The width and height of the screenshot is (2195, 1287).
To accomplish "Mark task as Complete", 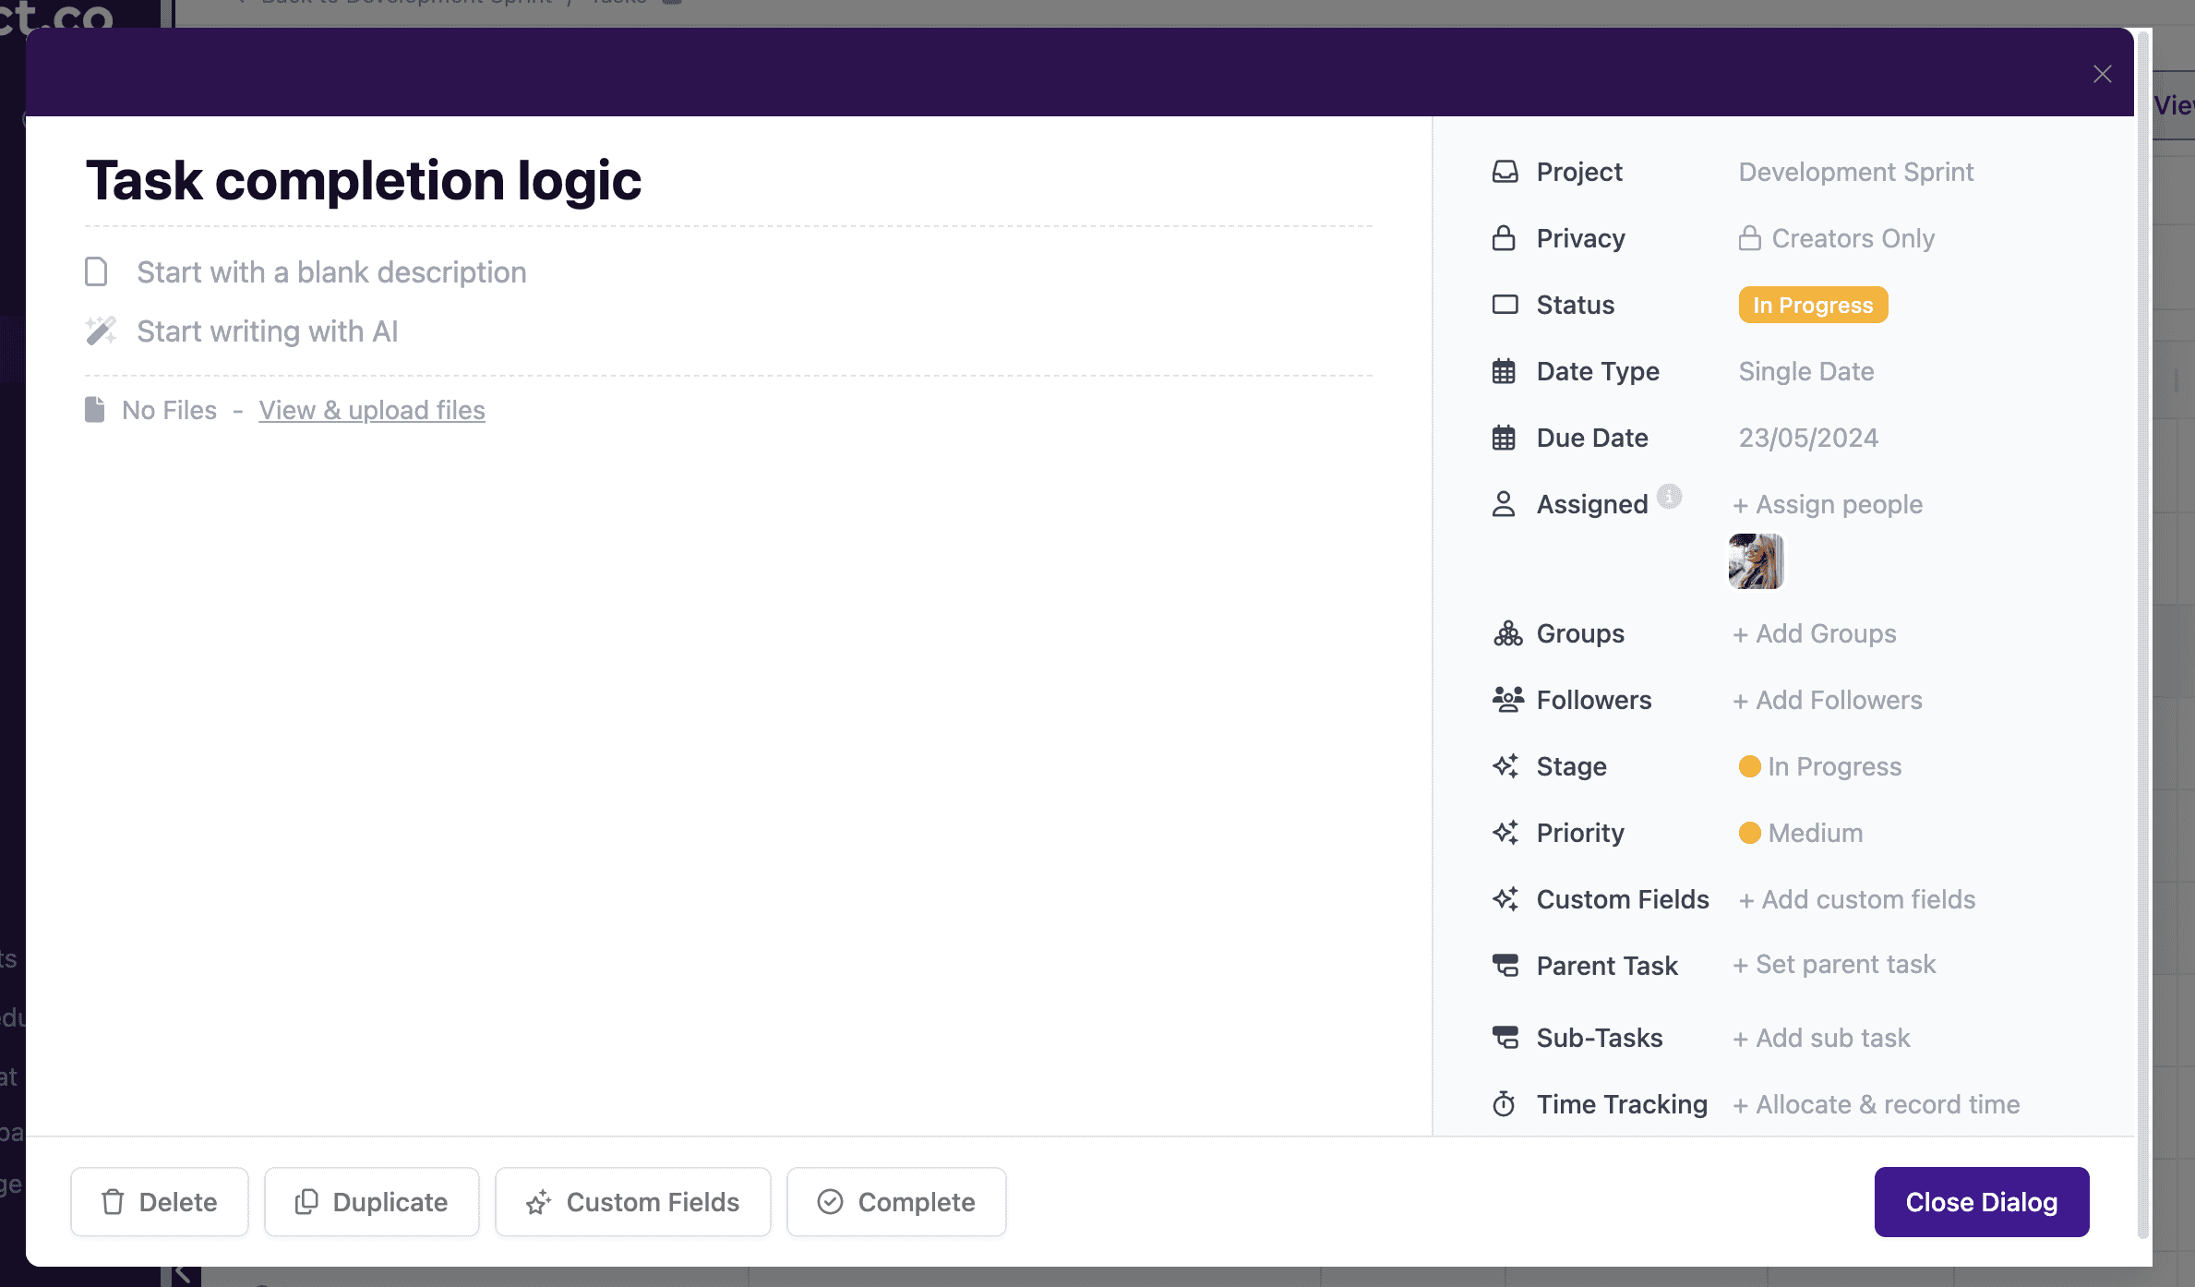I will (x=895, y=1202).
